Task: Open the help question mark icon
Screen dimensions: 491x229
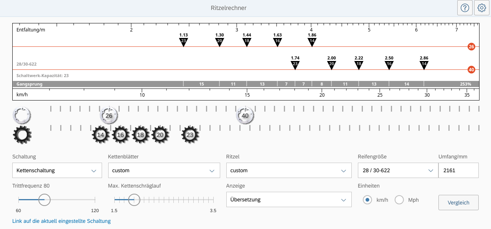Action: 465,8
